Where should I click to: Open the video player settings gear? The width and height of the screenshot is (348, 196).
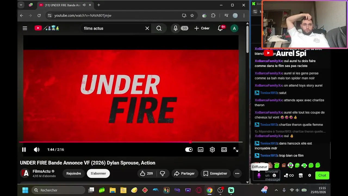pyautogui.click(x=212, y=149)
